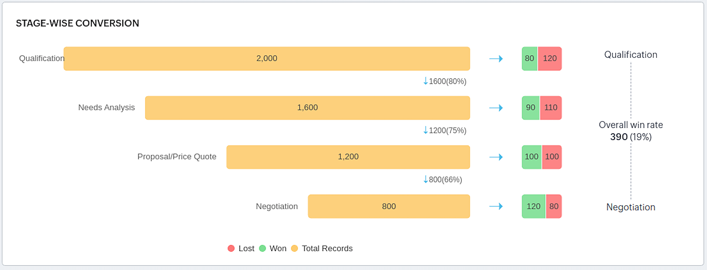The width and height of the screenshot is (707, 270).
Task: Click the arrow icon beside Negotiation bar
Action: (x=496, y=206)
